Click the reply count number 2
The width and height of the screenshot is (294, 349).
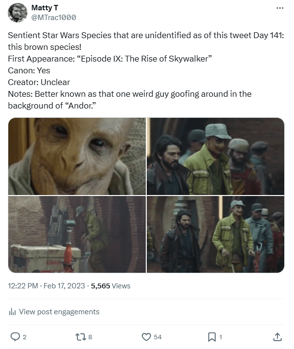pos(24,337)
